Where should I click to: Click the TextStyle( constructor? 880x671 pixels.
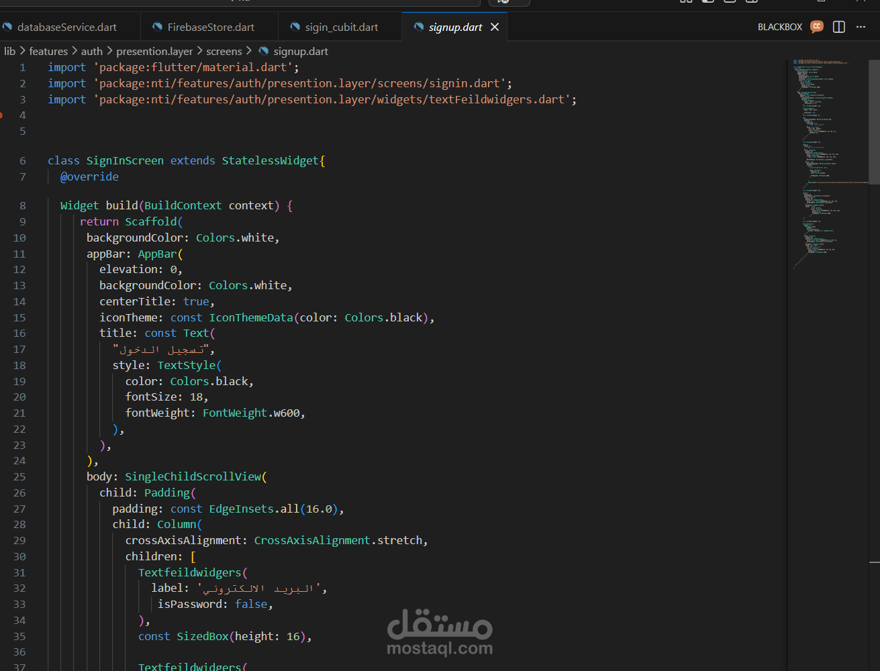click(189, 366)
